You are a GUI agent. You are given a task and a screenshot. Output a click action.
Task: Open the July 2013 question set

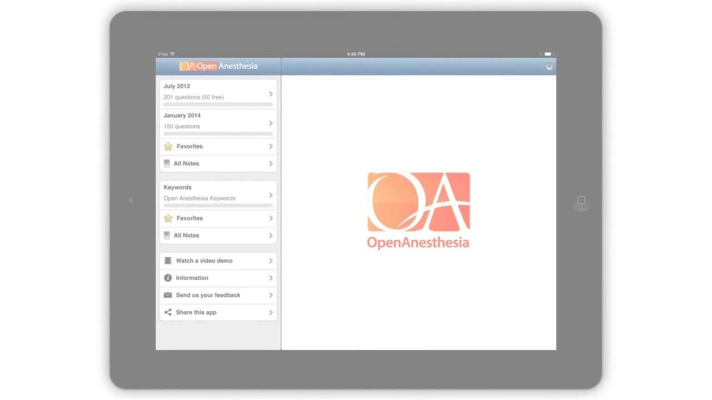pyautogui.click(x=218, y=94)
